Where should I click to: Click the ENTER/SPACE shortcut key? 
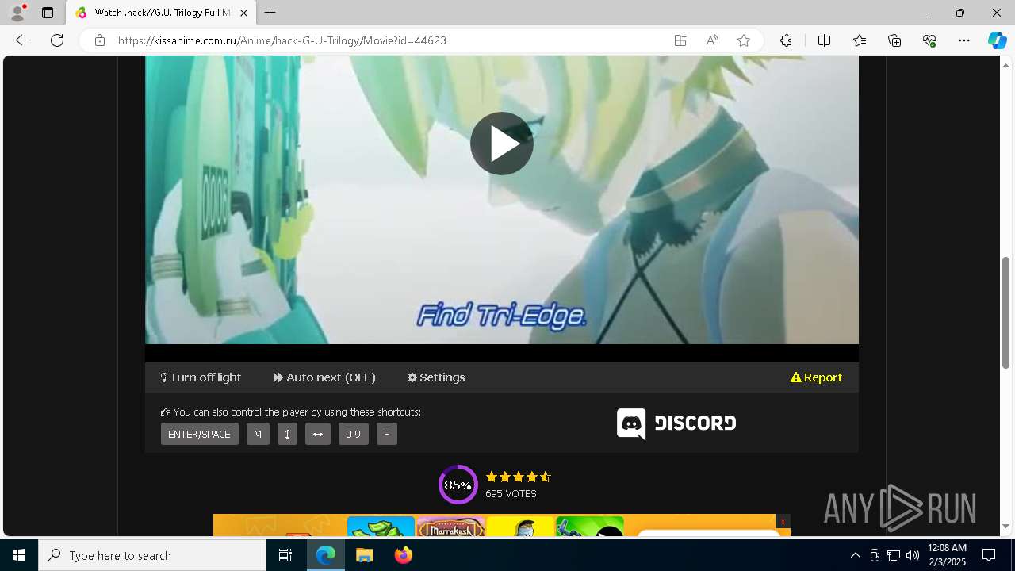[199, 434]
